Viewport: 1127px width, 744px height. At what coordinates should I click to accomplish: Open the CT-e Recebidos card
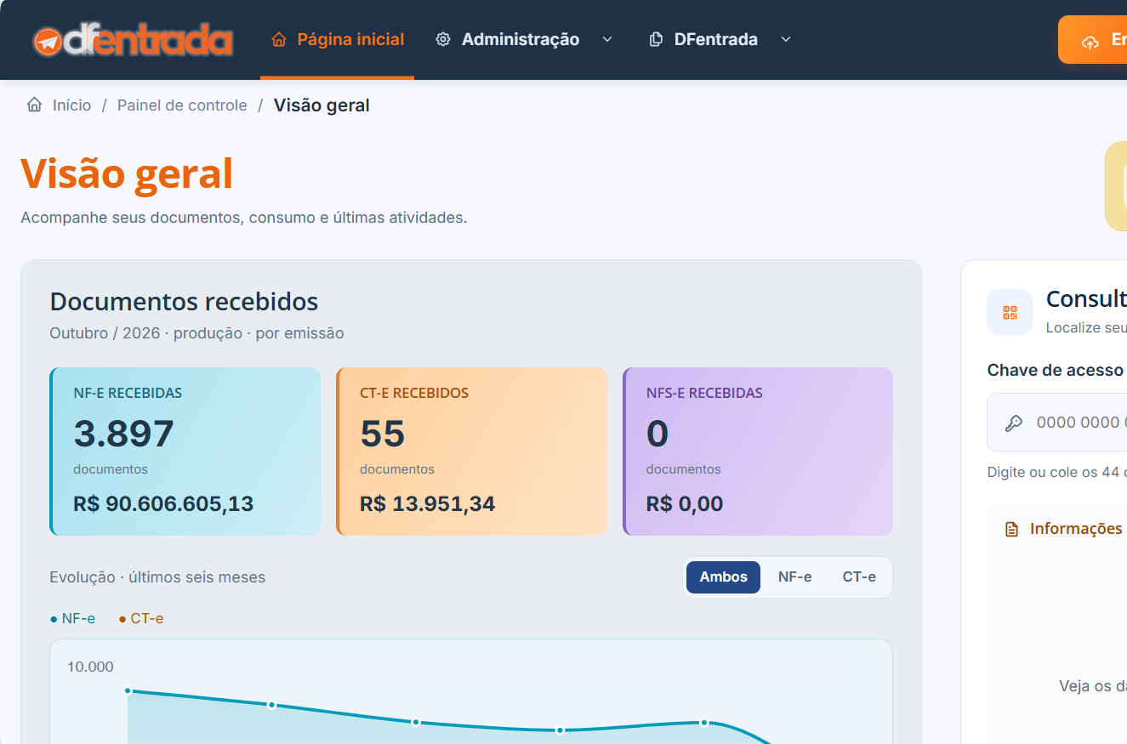click(x=472, y=452)
